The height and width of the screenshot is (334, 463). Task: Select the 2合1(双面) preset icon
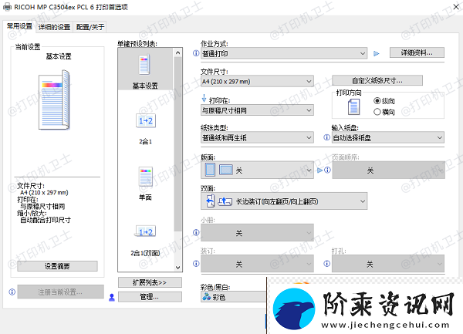[x=146, y=232]
